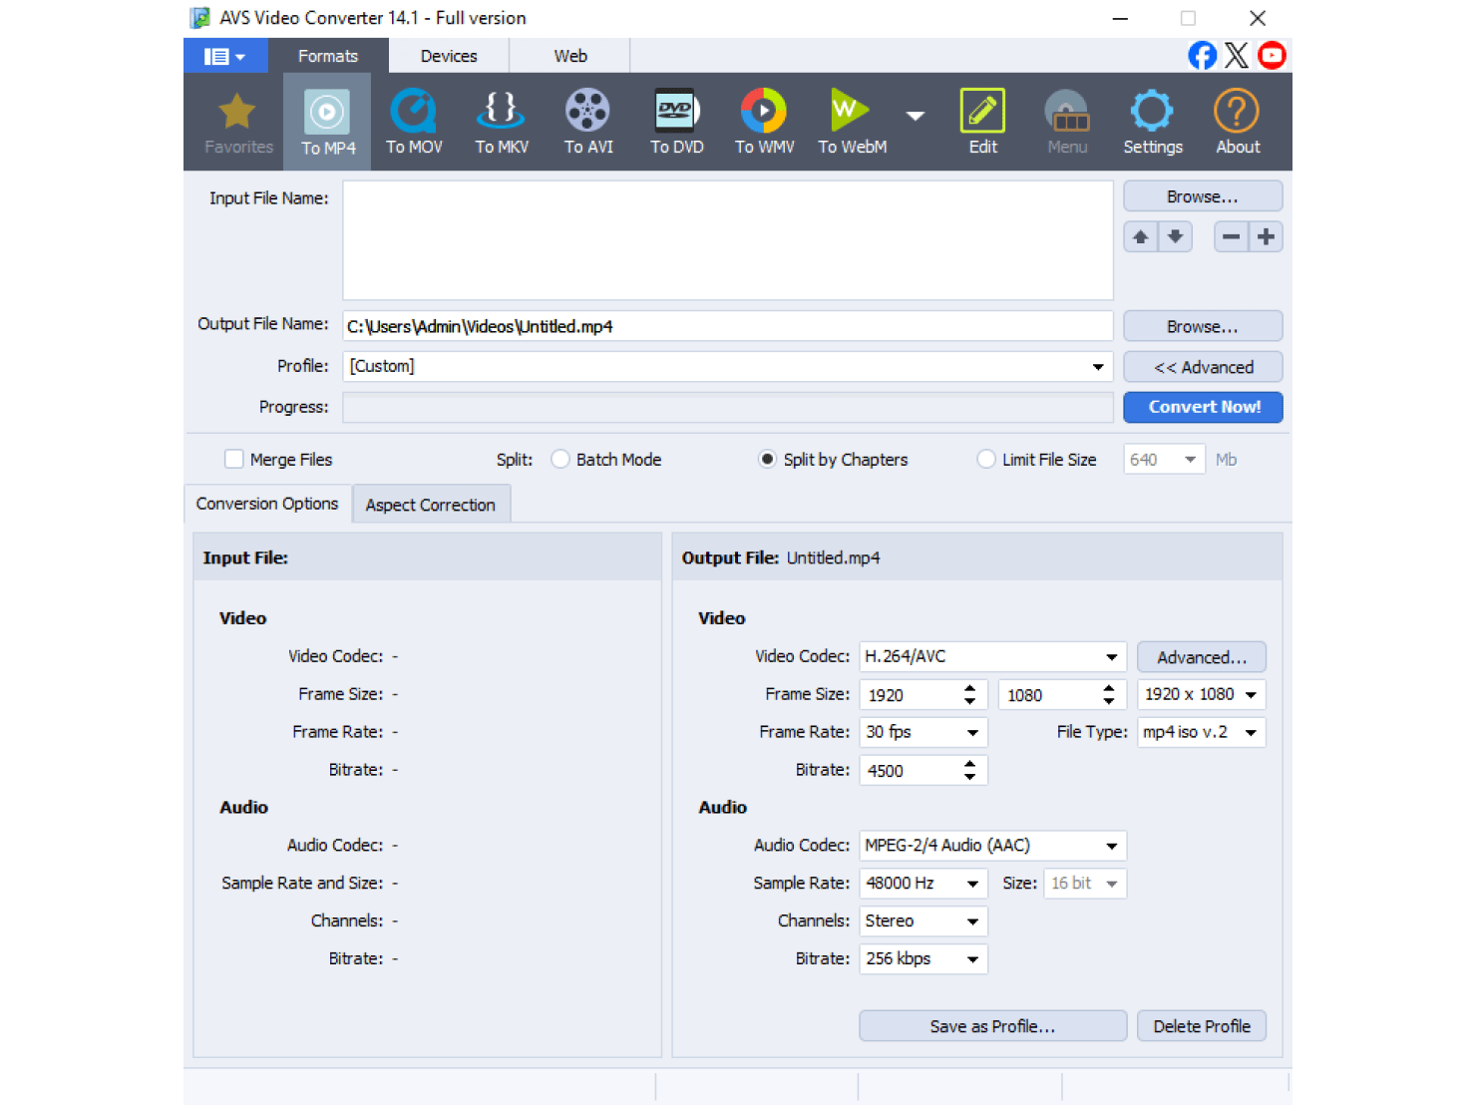Click the Output File Name text field
The width and height of the screenshot is (1476, 1105).
(x=727, y=326)
